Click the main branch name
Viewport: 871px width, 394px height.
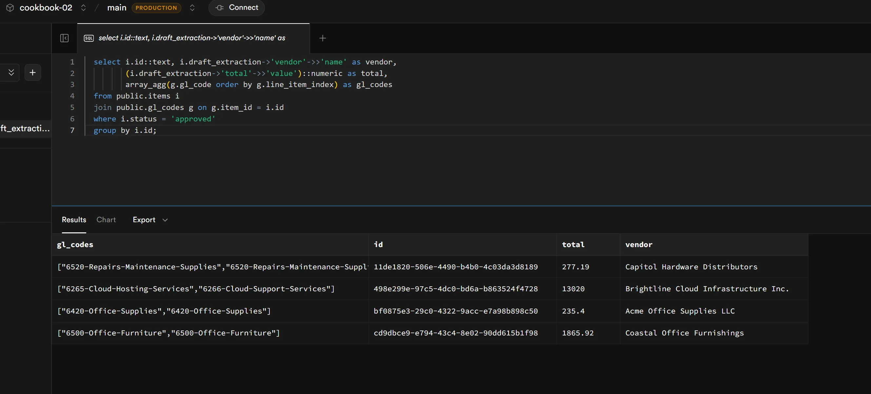[x=117, y=8]
